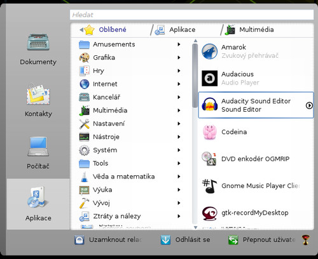This screenshot has height=259, width=318.
Task: Expand the Internet submenu arrow
Action: click(x=179, y=84)
